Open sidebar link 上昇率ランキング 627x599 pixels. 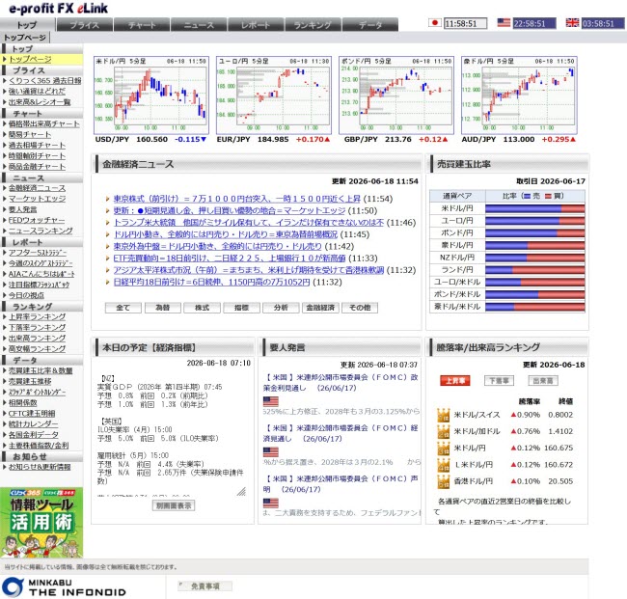click(x=38, y=316)
